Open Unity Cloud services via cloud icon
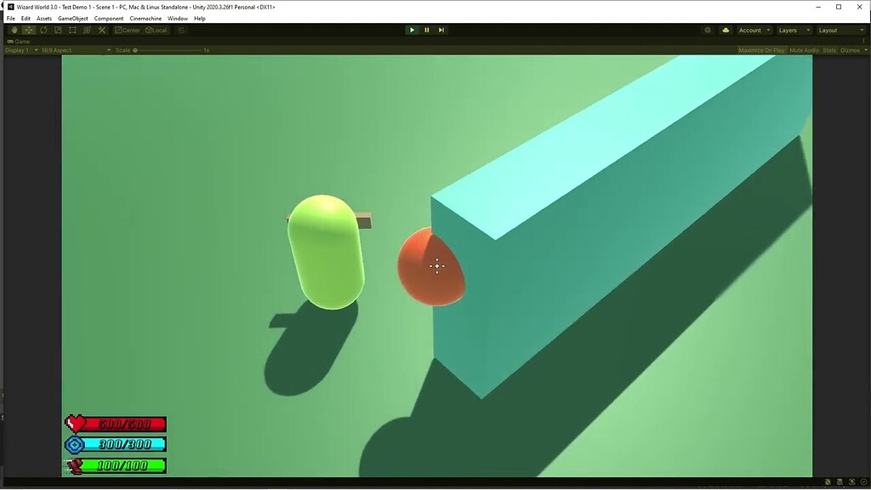 724,30
